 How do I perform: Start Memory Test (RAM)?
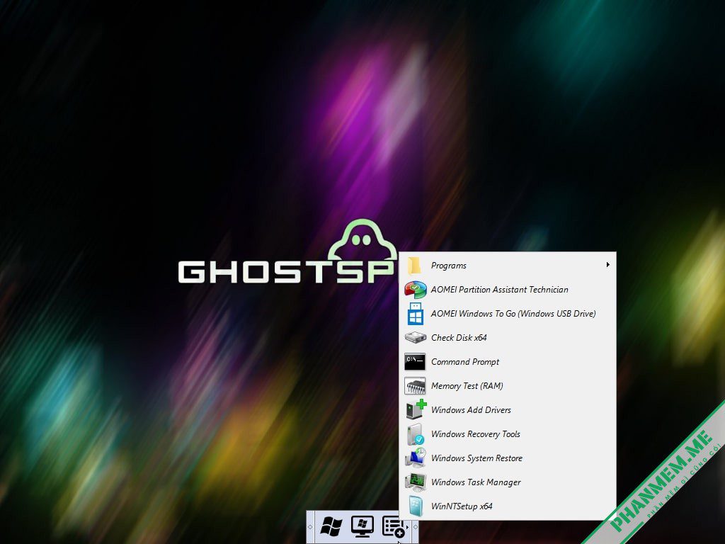(x=507, y=386)
